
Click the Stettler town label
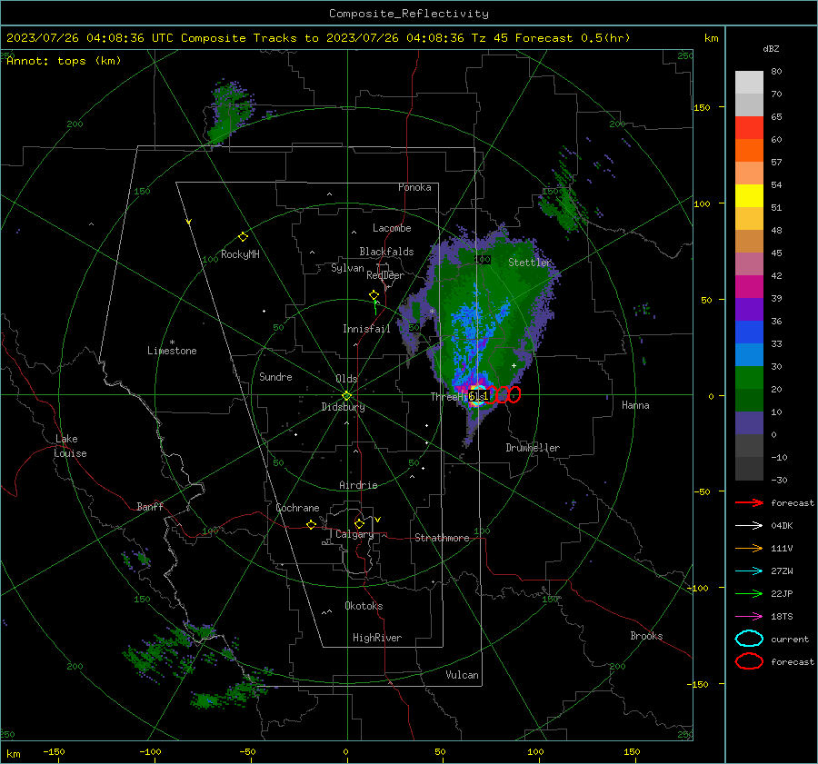pyautogui.click(x=529, y=263)
